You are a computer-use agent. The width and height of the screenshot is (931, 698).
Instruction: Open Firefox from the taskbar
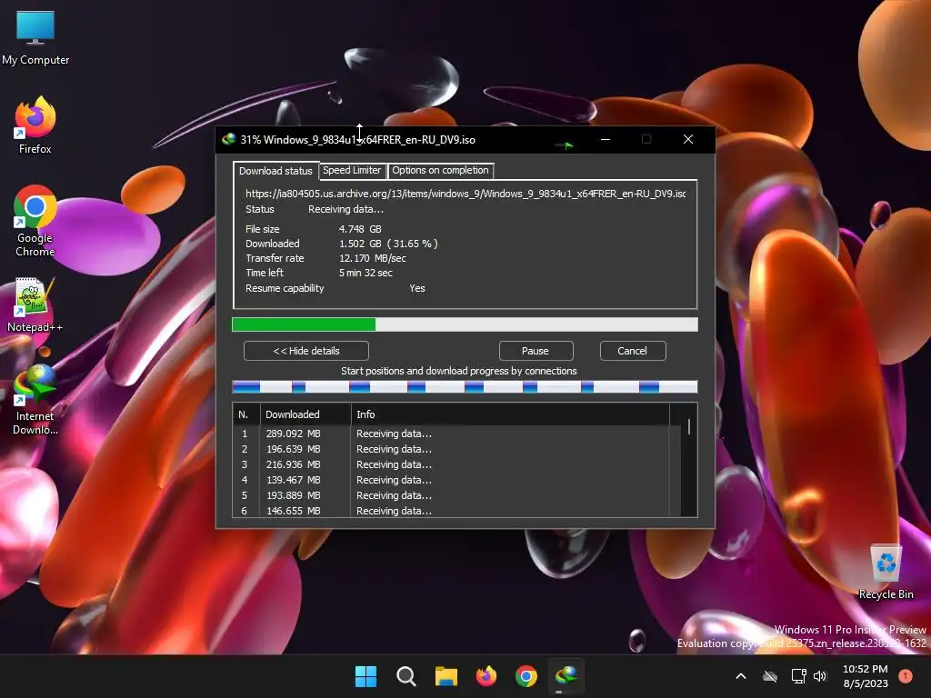coord(486,676)
